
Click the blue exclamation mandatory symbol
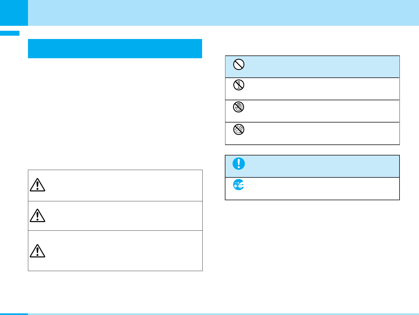(x=239, y=164)
